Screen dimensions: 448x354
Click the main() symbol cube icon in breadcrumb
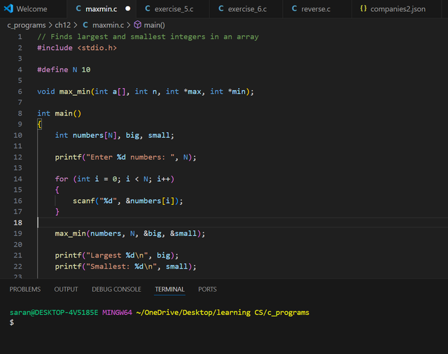coord(138,25)
